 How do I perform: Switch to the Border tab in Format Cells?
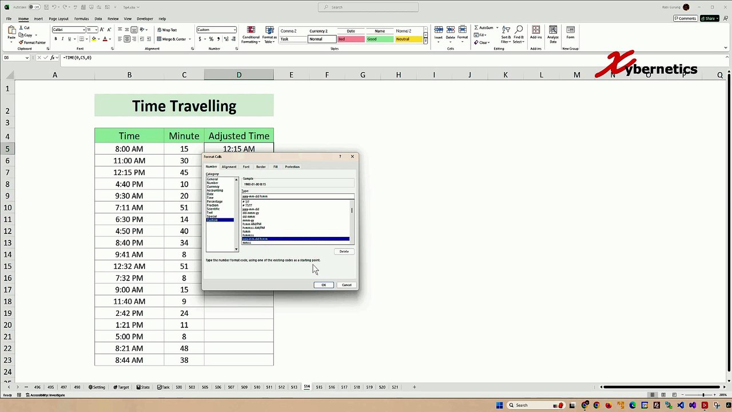tap(261, 167)
